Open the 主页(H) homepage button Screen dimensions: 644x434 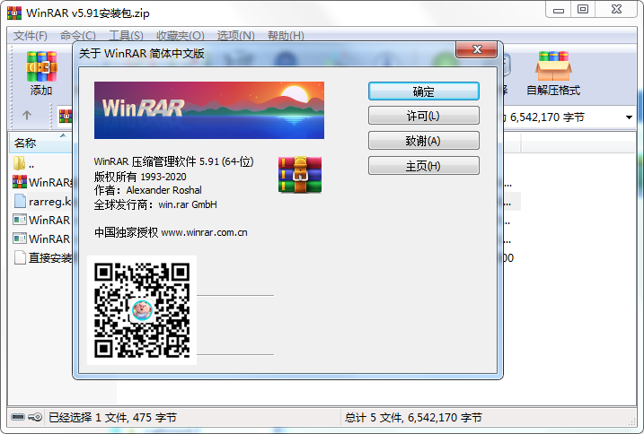point(423,166)
